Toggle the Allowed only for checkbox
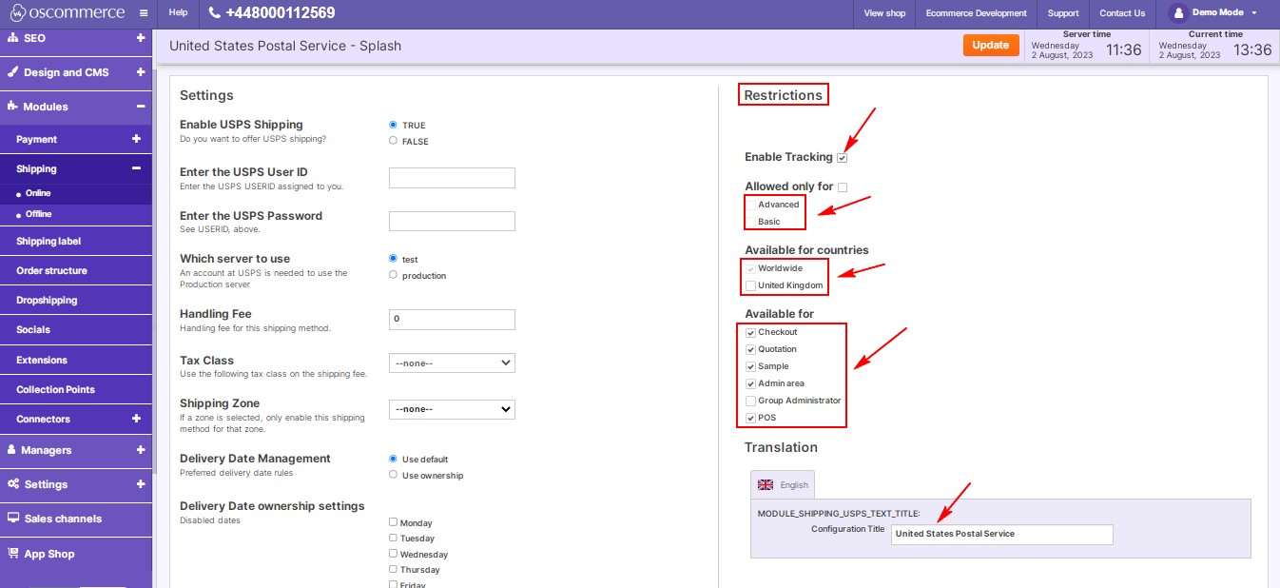1280x588 pixels. pyautogui.click(x=843, y=187)
